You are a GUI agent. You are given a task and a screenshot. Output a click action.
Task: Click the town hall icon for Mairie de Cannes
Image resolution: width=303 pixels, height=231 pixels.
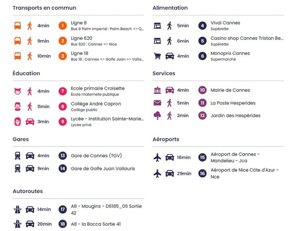(157, 90)
